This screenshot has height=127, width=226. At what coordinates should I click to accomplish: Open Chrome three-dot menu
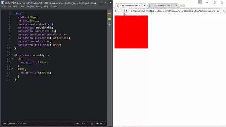click(x=223, y=11)
